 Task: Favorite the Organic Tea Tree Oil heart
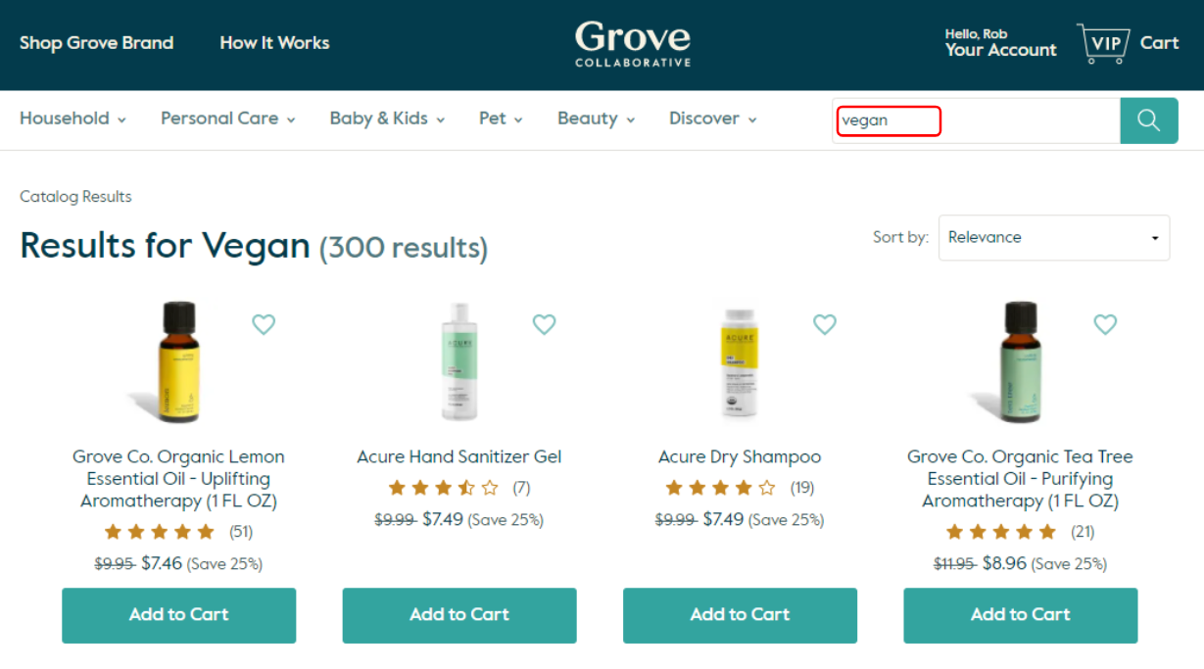tap(1105, 324)
